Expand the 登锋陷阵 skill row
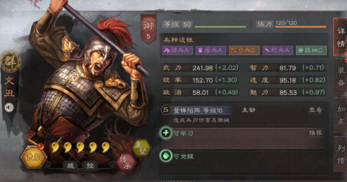The image size is (347, 182). (243, 115)
